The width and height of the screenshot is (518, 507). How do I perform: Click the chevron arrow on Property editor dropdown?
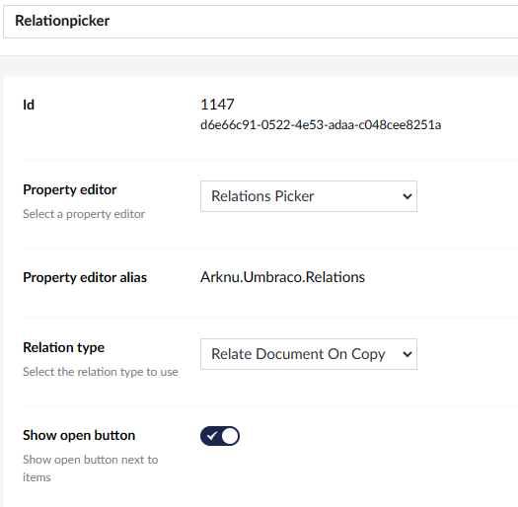(407, 196)
